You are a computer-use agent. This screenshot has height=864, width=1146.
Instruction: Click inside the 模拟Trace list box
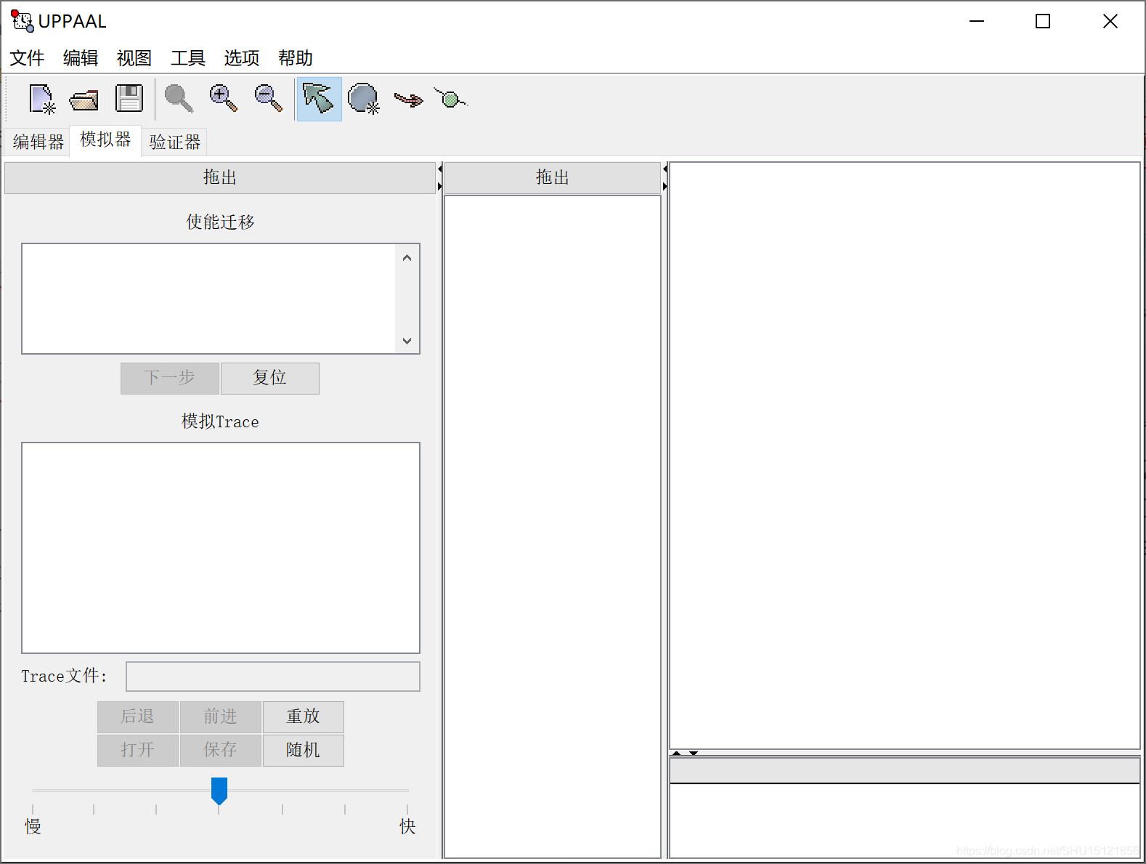click(221, 548)
